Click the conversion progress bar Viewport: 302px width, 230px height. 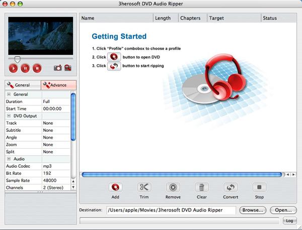(179, 221)
